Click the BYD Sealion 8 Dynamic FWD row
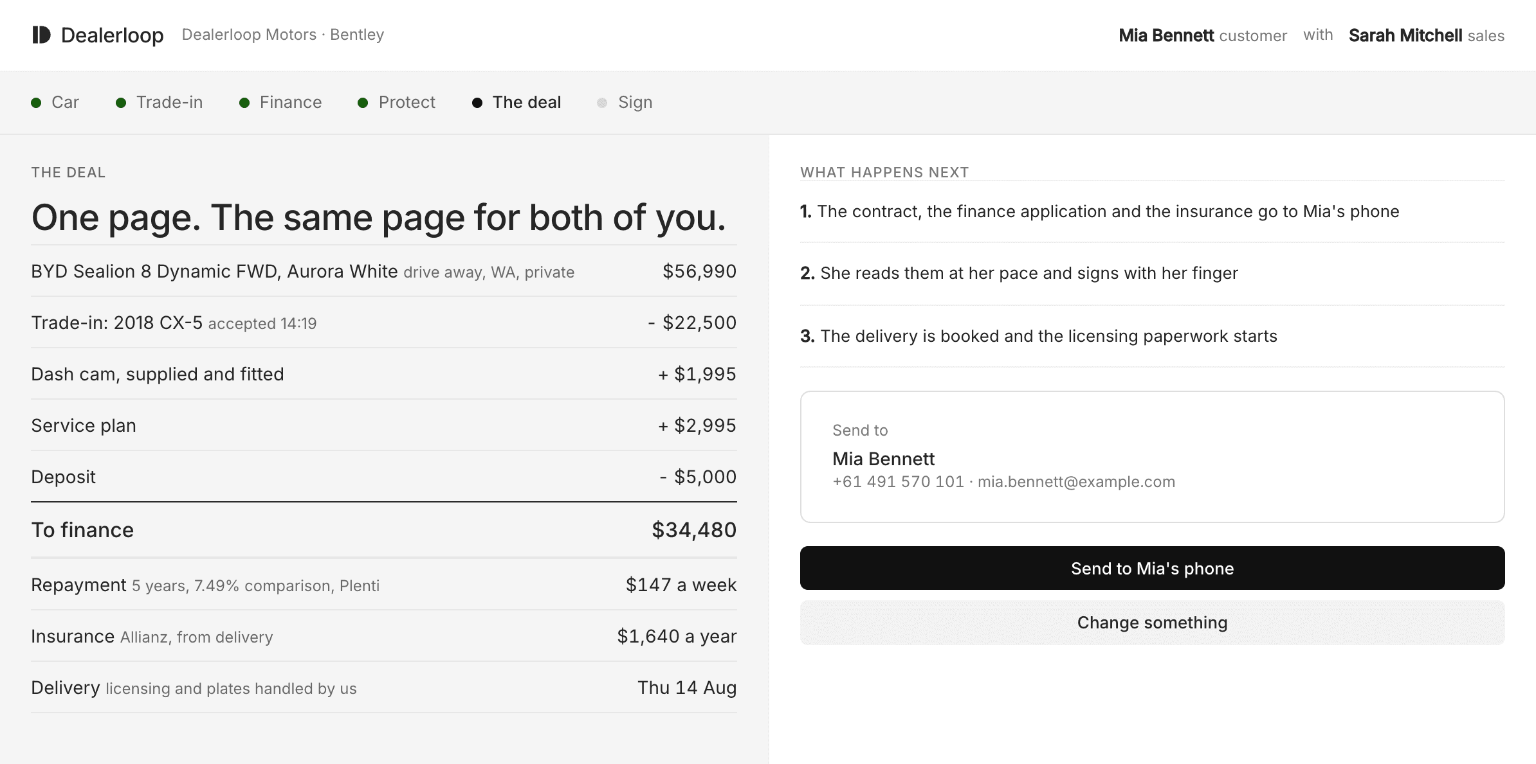Screen dimensions: 1536x764 [384, 271]
